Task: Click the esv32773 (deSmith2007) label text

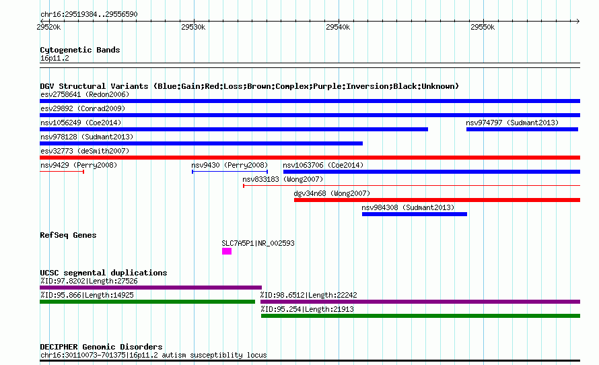Action: click(85, 151)
